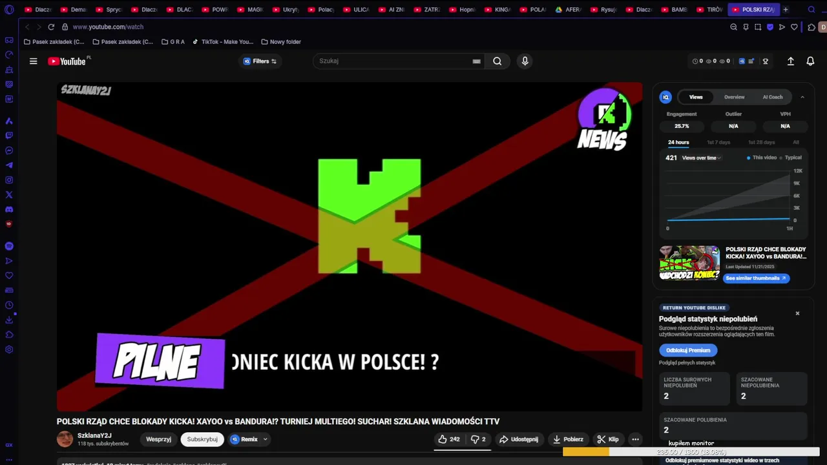
Task: Click the Subskrybuj button
Action: coord(202,439)
